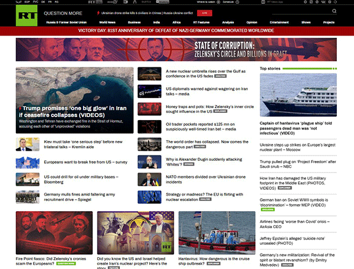The height and width of the screenshot is (269, 354).
Task: Open the Victory Day anniversary red banner
Action: [x=176, y=31]
